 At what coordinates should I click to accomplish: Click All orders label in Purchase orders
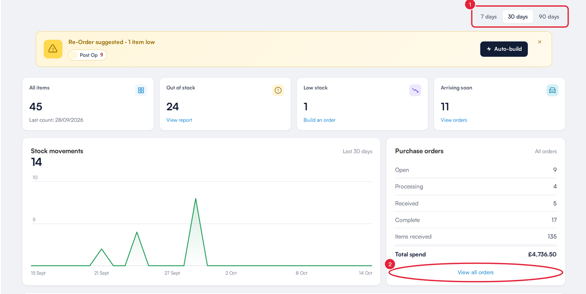point(546,151)
